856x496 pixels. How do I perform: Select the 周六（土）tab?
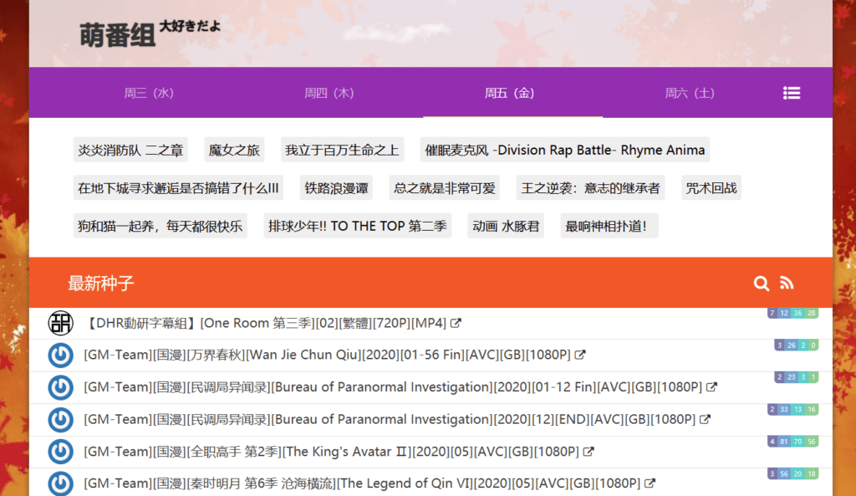coord(690,93)
